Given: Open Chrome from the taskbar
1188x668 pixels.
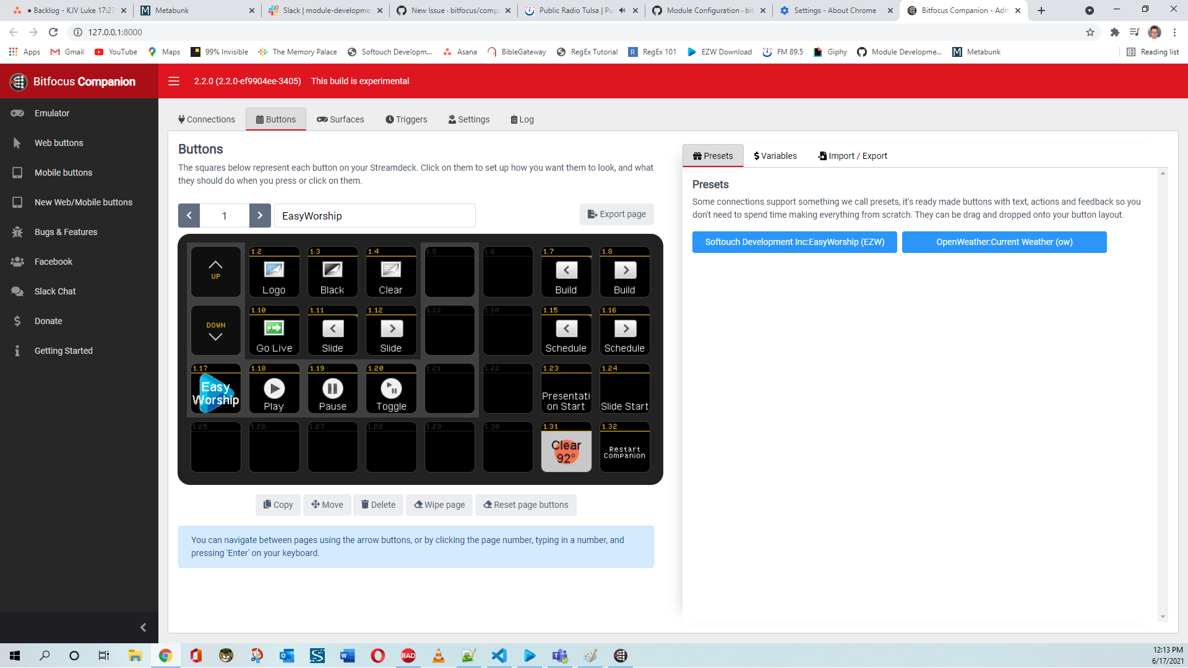Looking at the screenshot, I should point(165,655).
